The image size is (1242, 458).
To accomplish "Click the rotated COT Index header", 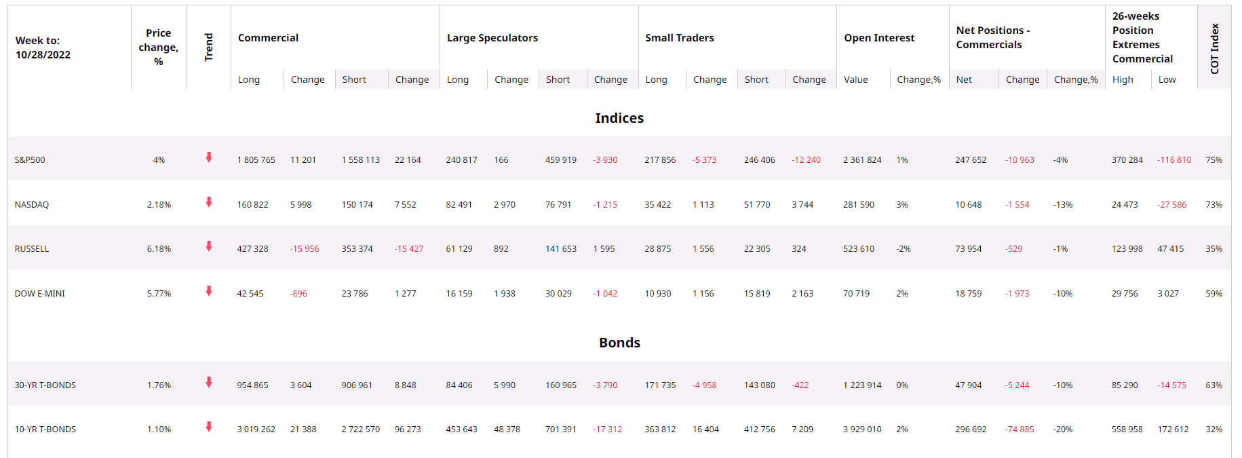I will point(1215,48).
